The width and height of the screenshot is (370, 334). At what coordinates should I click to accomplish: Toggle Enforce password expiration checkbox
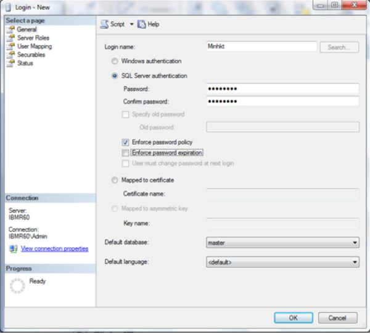tap(126, 153)
